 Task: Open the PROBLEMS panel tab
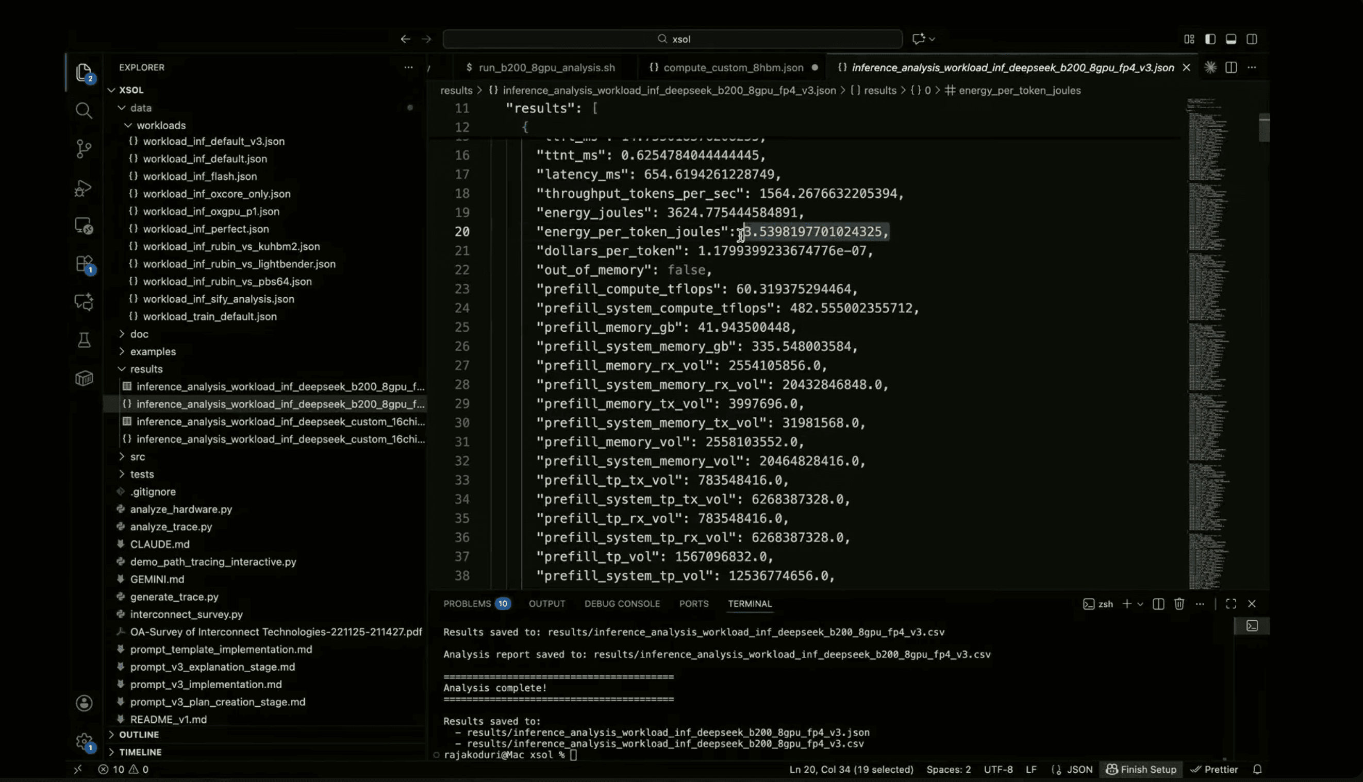tap(467, 604)
